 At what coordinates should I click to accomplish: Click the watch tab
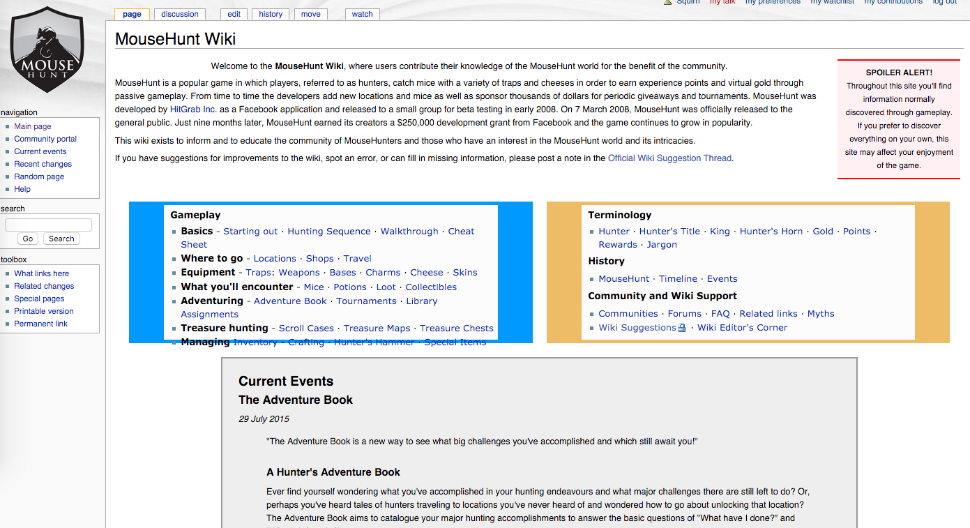click(x=362, y=14)
